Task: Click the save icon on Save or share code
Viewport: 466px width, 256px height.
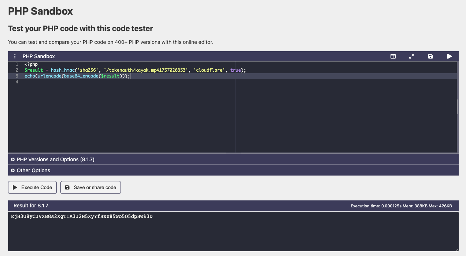Action: pos(67,187)
